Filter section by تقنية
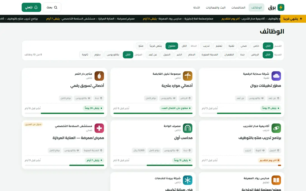The width and height of the screenshot is (306, 191). click(231, 46)
